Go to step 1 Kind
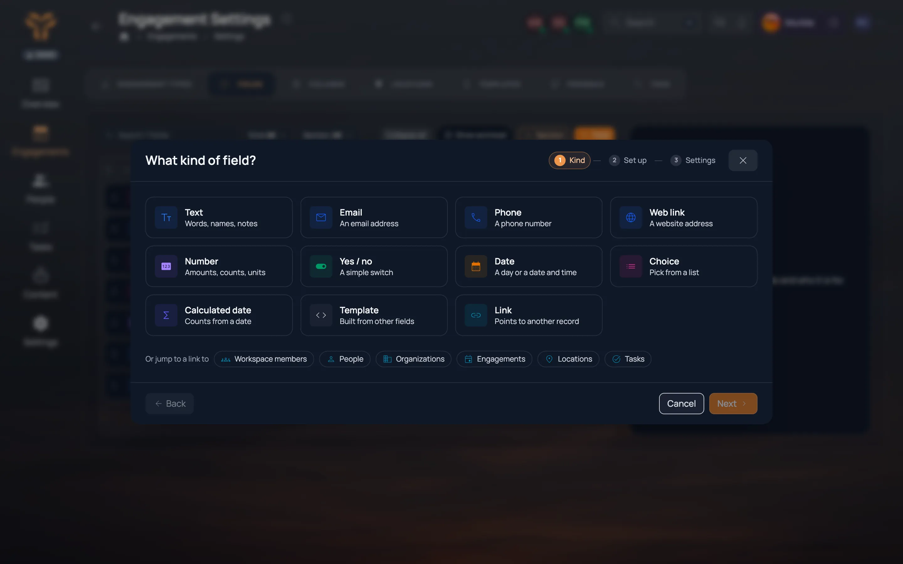 [x=569, y=160]
